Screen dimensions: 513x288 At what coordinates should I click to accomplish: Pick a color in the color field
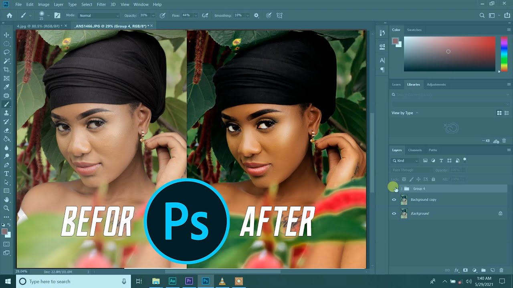(450, 54)
